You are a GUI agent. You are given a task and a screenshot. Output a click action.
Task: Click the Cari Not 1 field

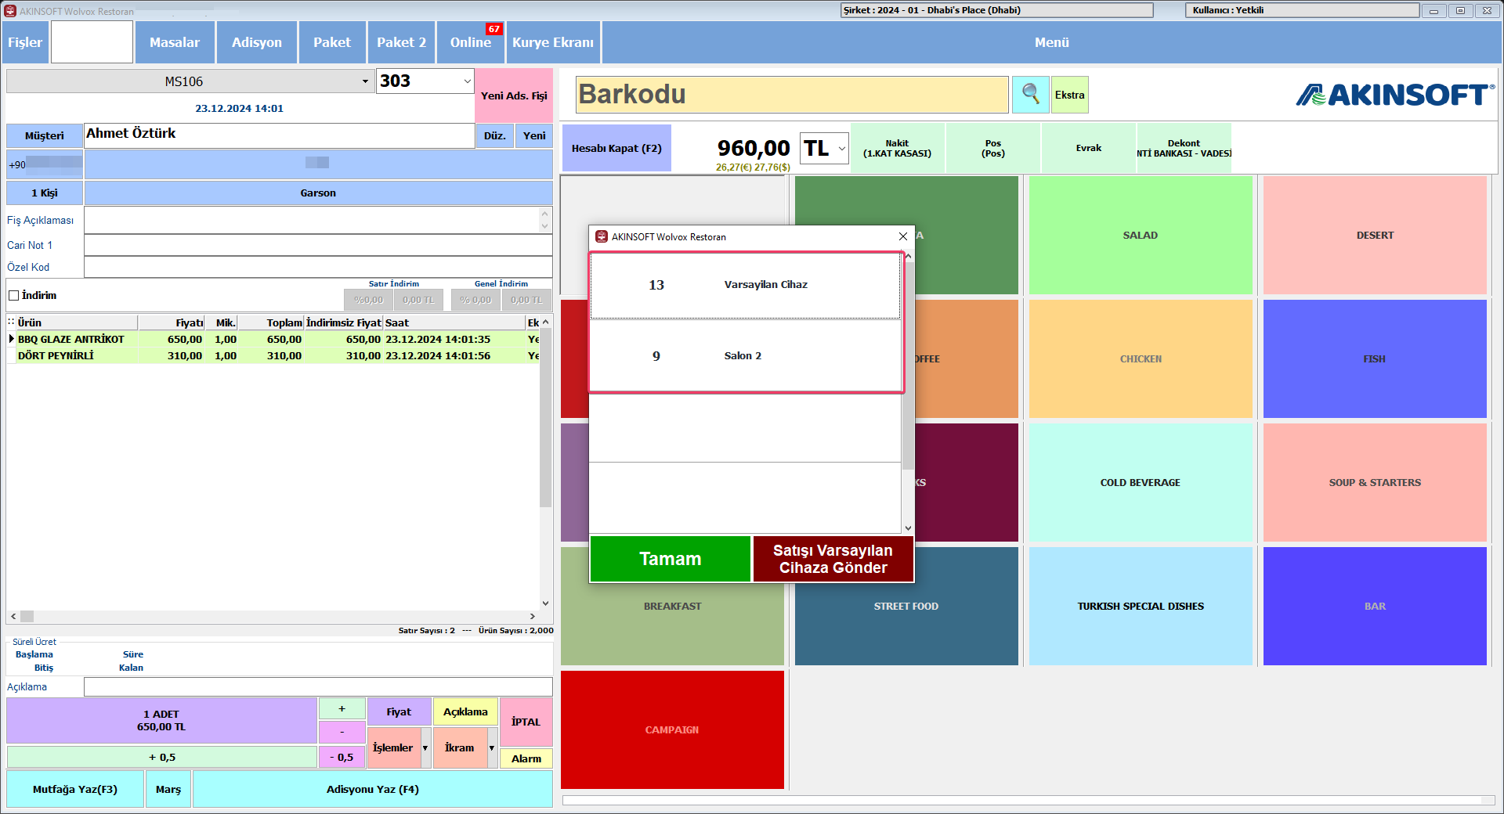point(318,245)
